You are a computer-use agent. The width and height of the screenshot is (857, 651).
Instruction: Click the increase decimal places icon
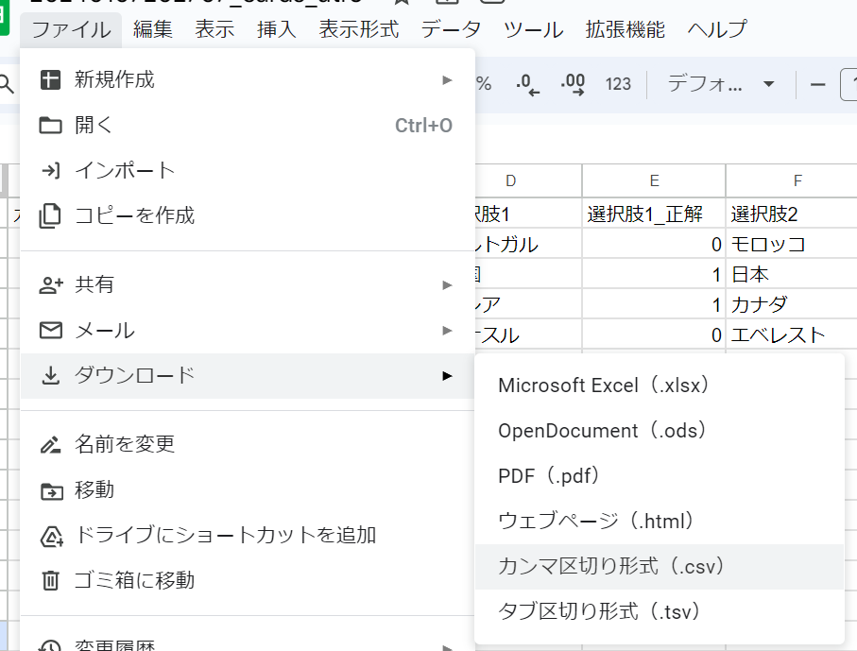click(x=573, y=84)
